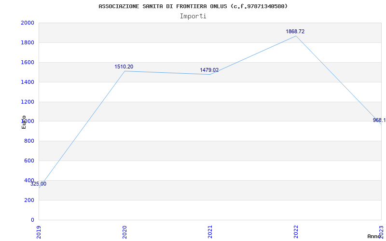Image resolution: width=386 pixels, height=241 pixels.
Task: Click the 2000 y-axis value
Action: point(28,23)
